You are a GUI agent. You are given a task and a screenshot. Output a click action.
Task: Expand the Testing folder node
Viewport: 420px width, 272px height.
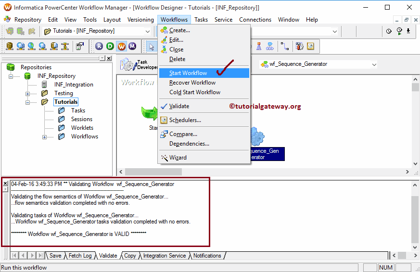pos(27,94)
